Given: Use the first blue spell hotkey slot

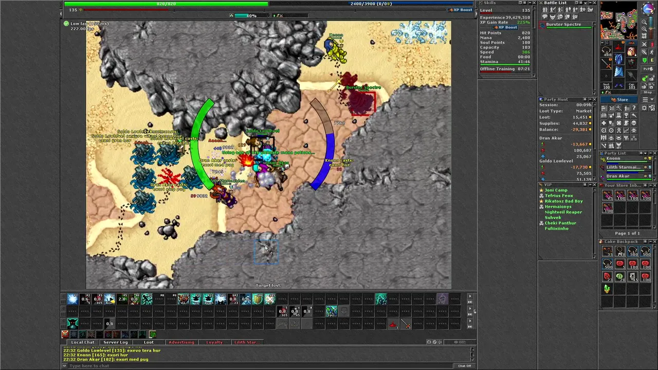Looking at the screenshot, I should (x=73, y=299).
